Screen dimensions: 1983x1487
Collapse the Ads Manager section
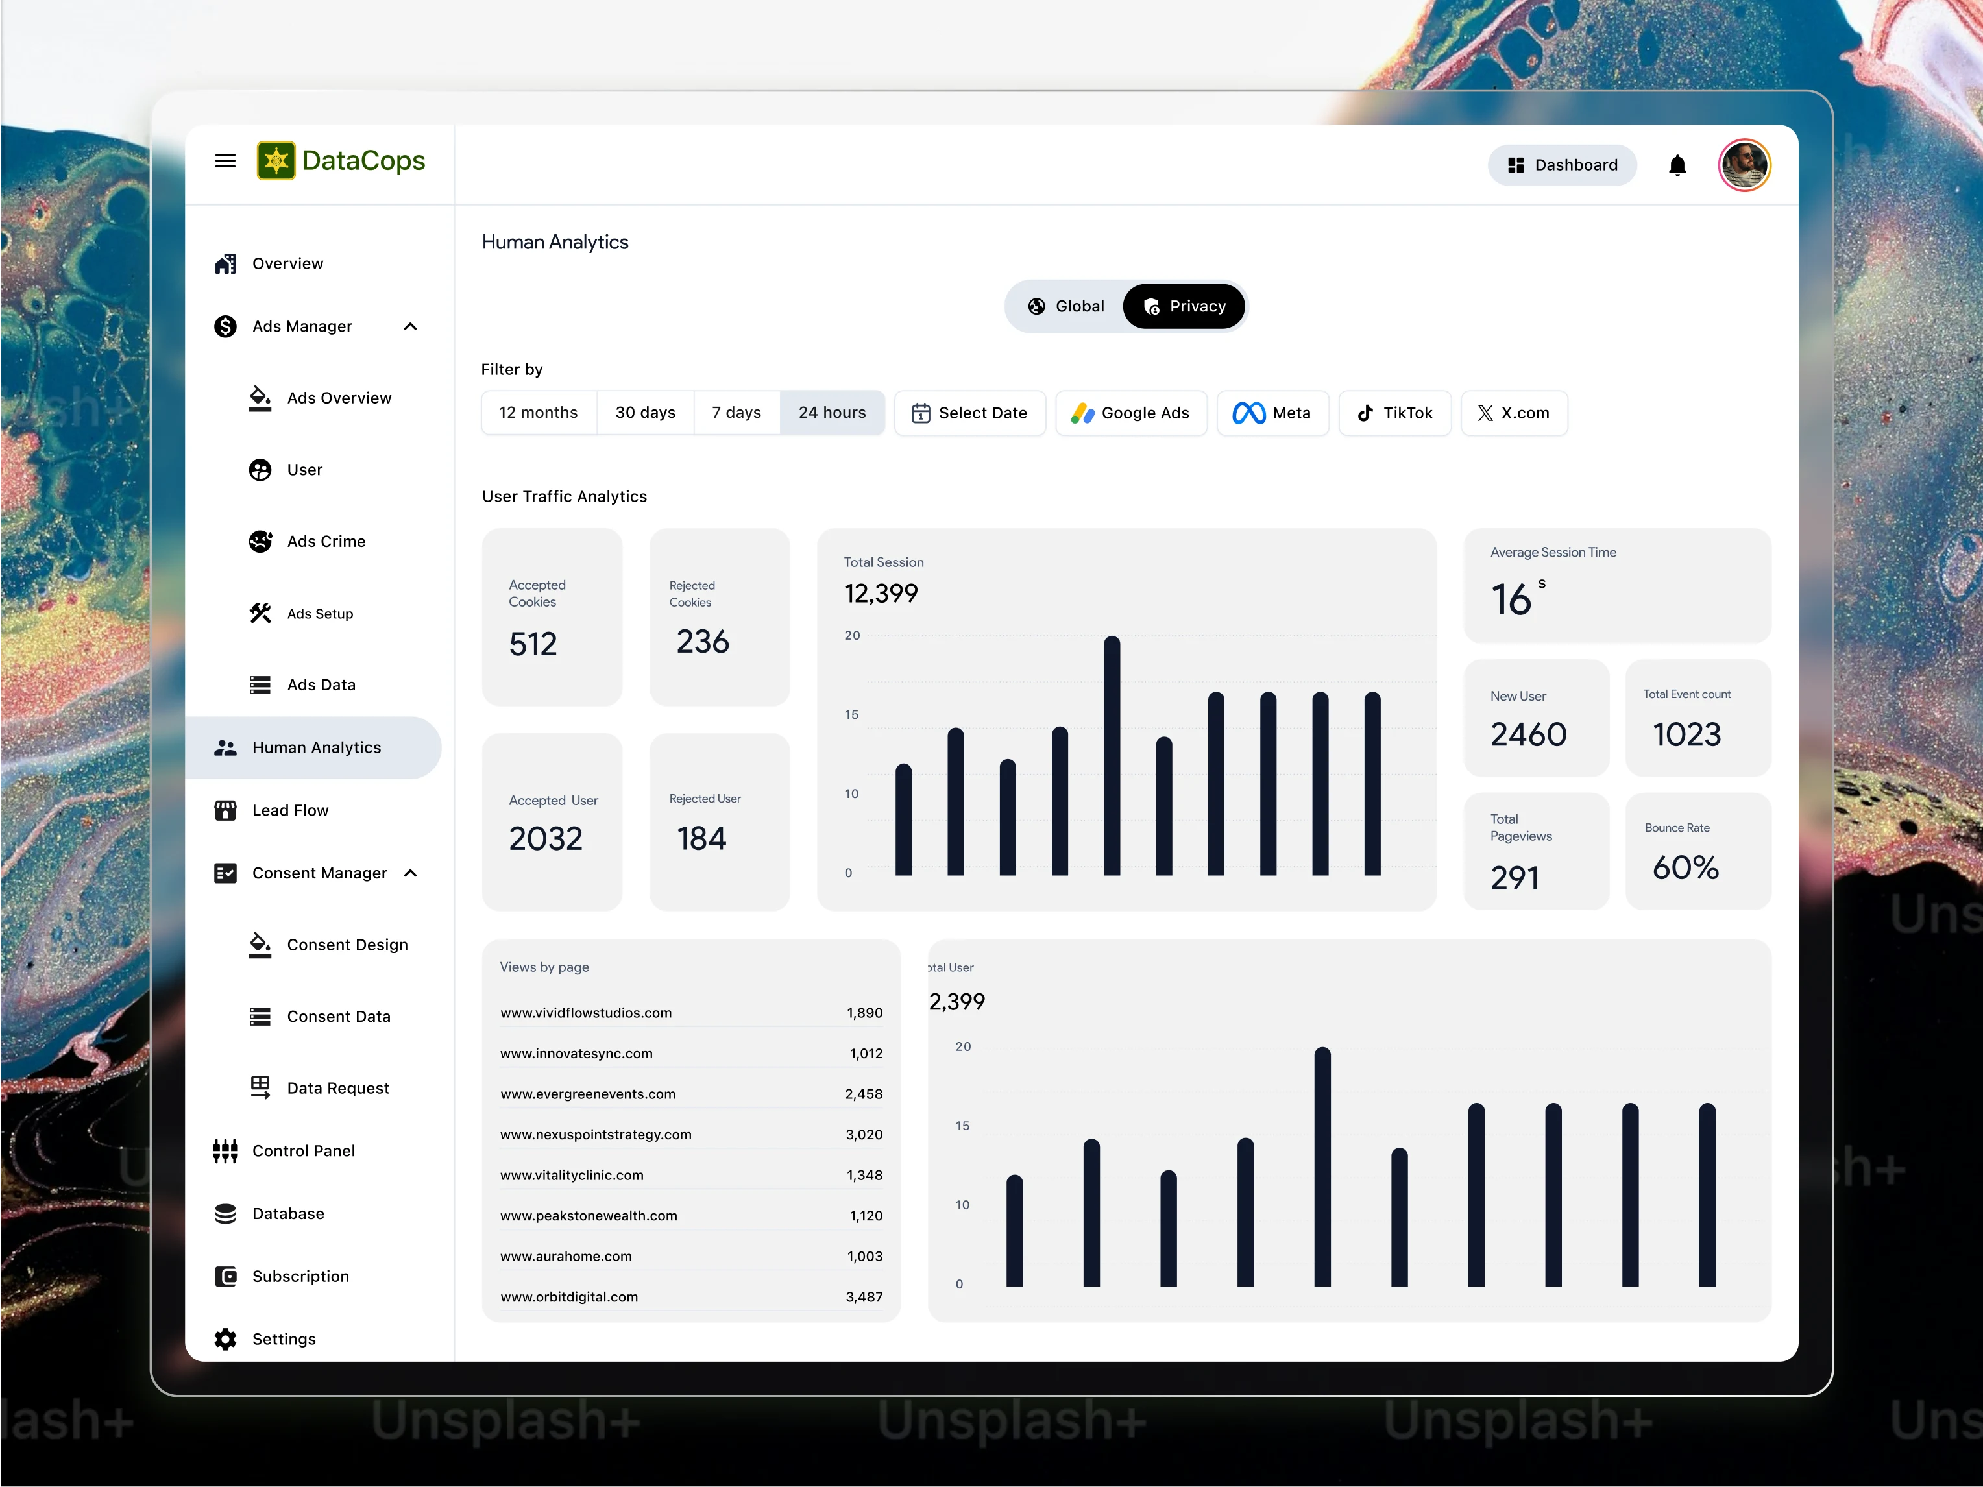click(411, 326)
